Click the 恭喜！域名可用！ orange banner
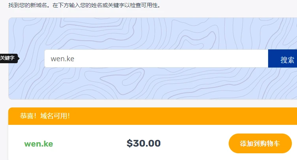Viewport: 297px width, 160px height. [x=158, y=116]
